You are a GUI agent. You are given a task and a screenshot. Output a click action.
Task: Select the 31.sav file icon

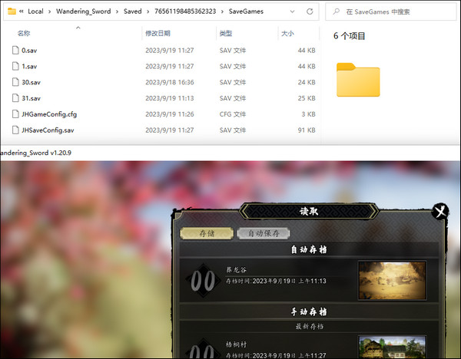tap(15, 98)
